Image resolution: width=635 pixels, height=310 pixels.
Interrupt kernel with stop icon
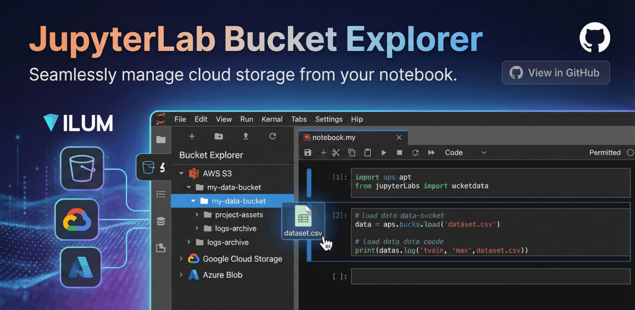point(399,153)
